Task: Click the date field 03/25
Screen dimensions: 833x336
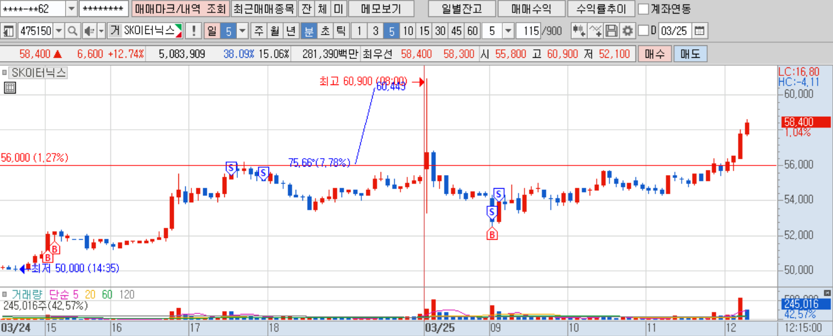Action: pyautogui.click(x=675, y=31)
